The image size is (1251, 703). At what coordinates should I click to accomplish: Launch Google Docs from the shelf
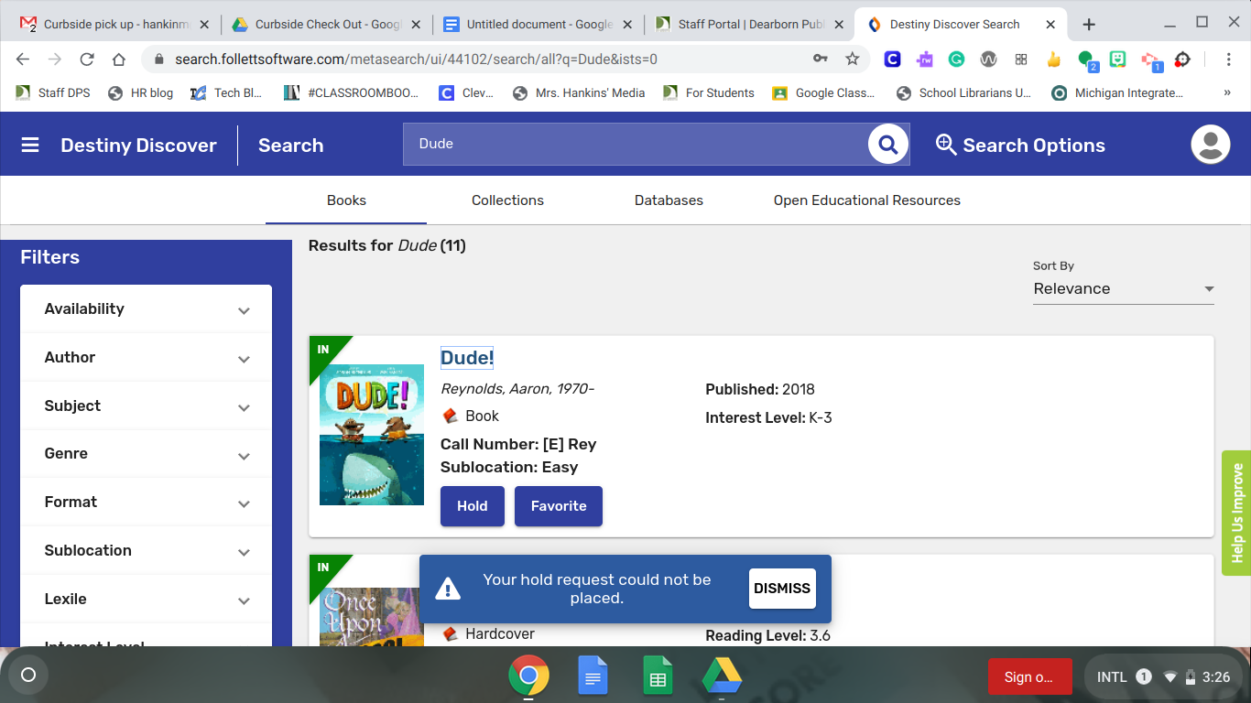[x=593, y=677]
